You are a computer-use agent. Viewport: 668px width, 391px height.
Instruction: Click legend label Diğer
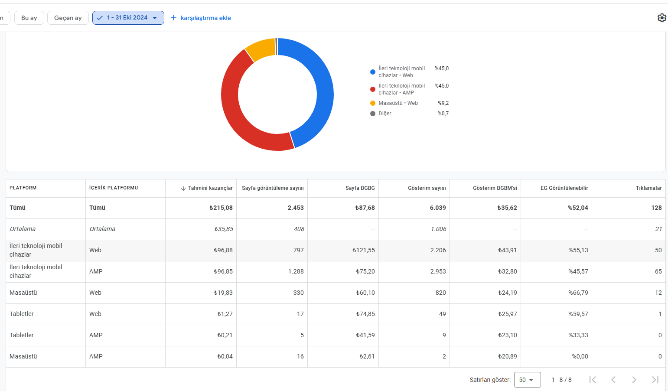coord(385,114)
